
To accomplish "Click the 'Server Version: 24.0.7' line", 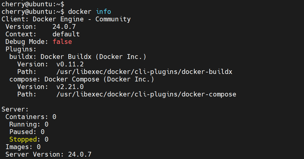I will tap(48, 154).
